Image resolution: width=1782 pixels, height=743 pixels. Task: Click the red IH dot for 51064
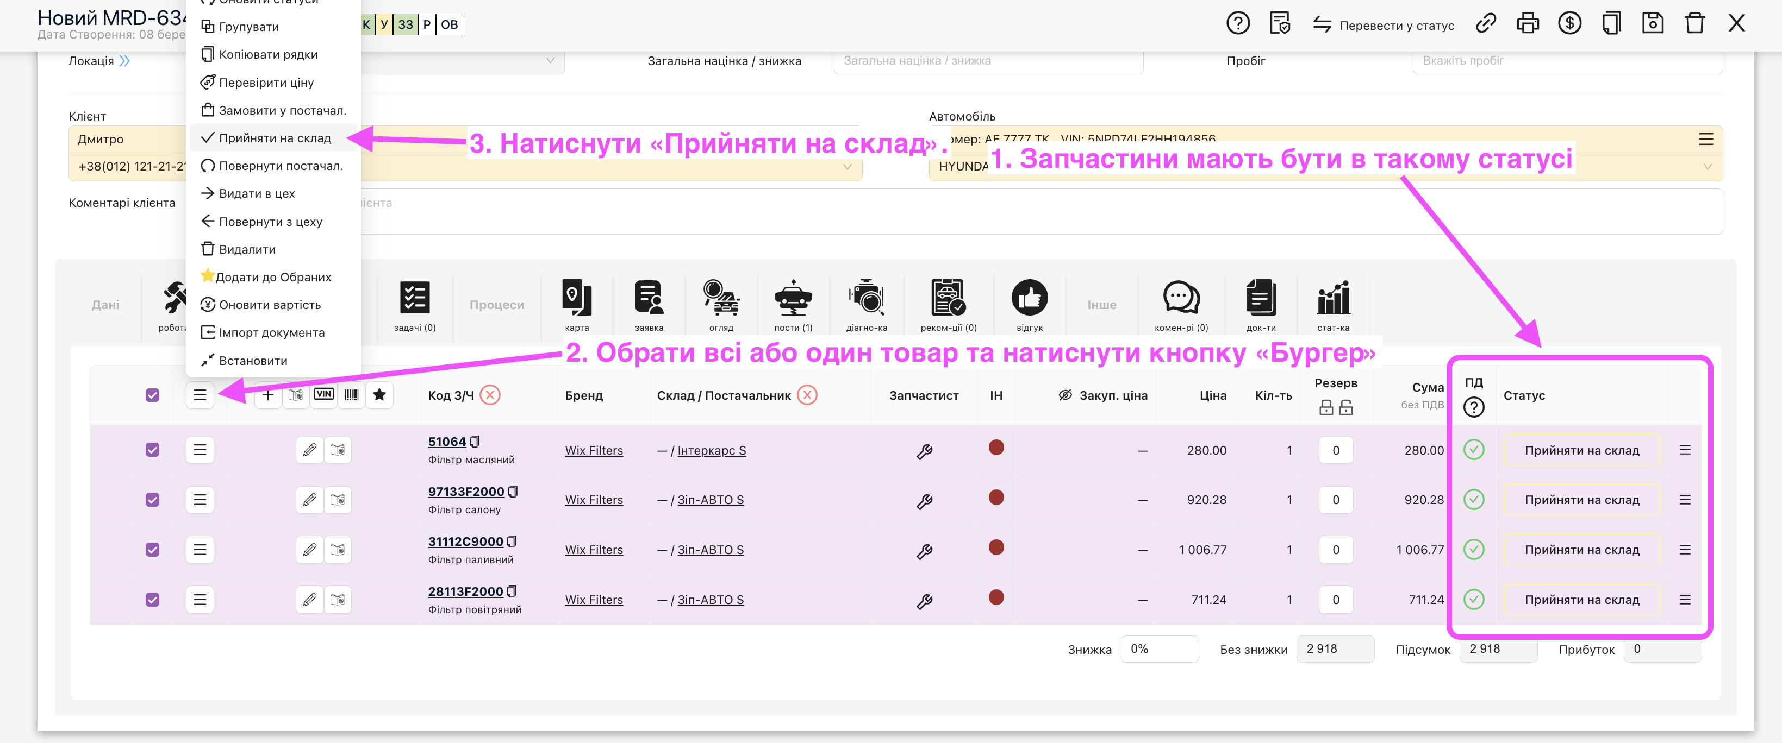(995, 448)
